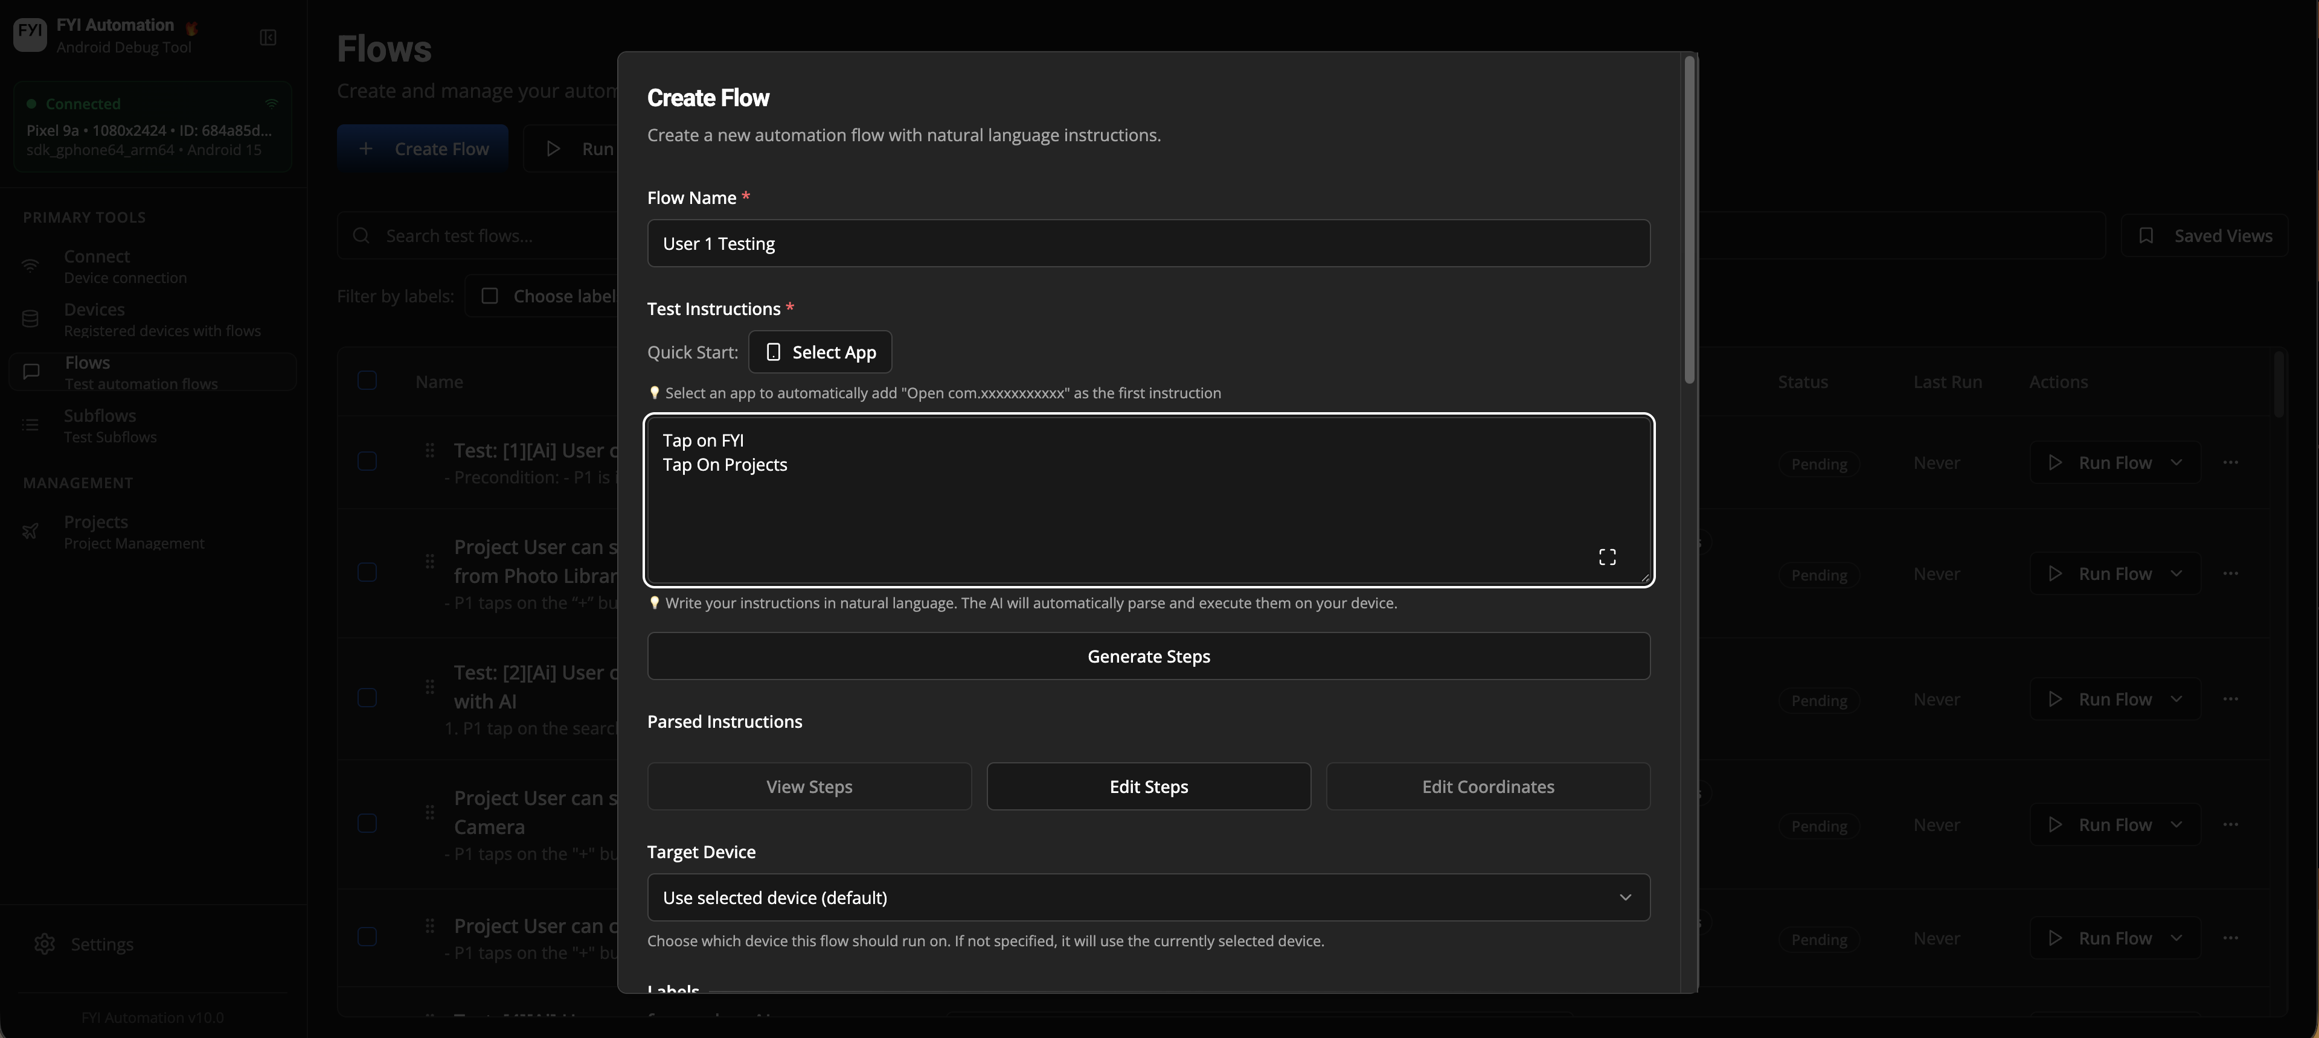Switch to View Steps tab
This screenshot has width=2319, height=1038.
point(809,787)
